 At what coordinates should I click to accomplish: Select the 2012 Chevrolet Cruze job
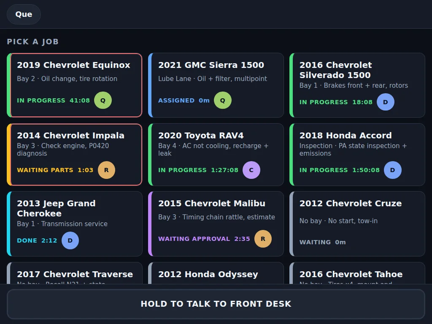(x=357, y=224)
